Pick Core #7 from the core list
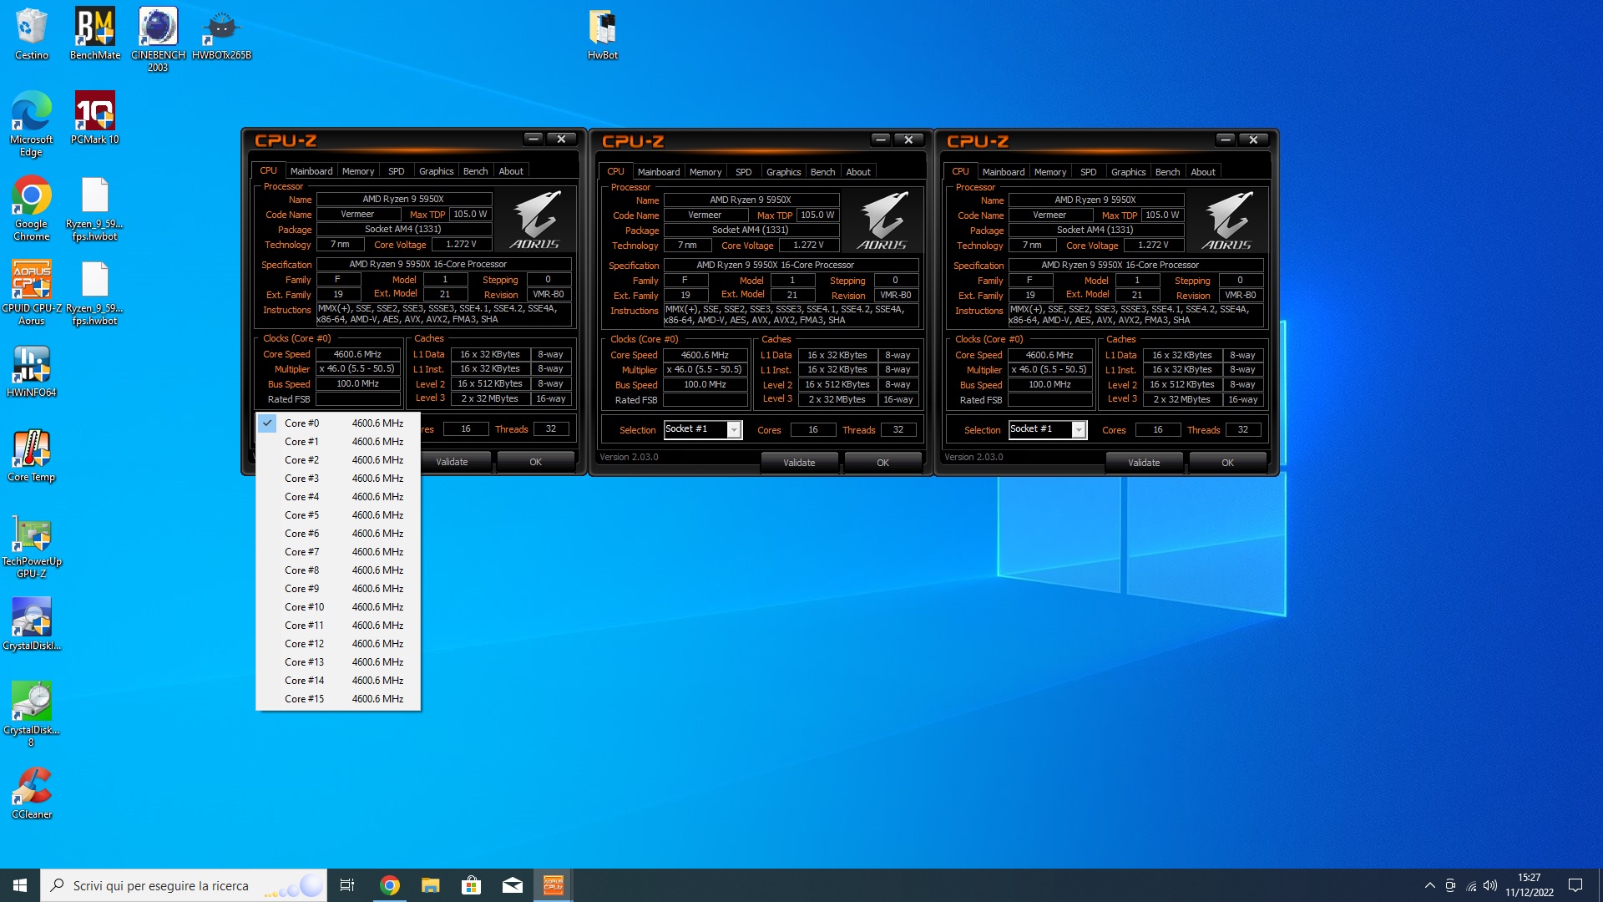The height and width of the screenshot is (902, 1603). (x=338, y=552)
